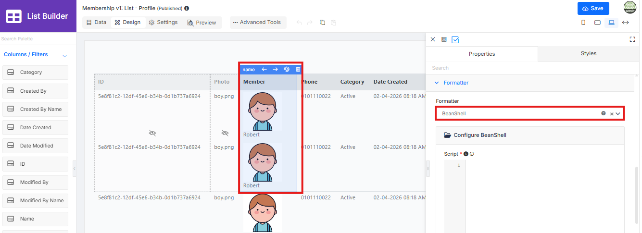Select the Created By Name palette item
This screenshot has height=233, width=642.
click(36, 109)
